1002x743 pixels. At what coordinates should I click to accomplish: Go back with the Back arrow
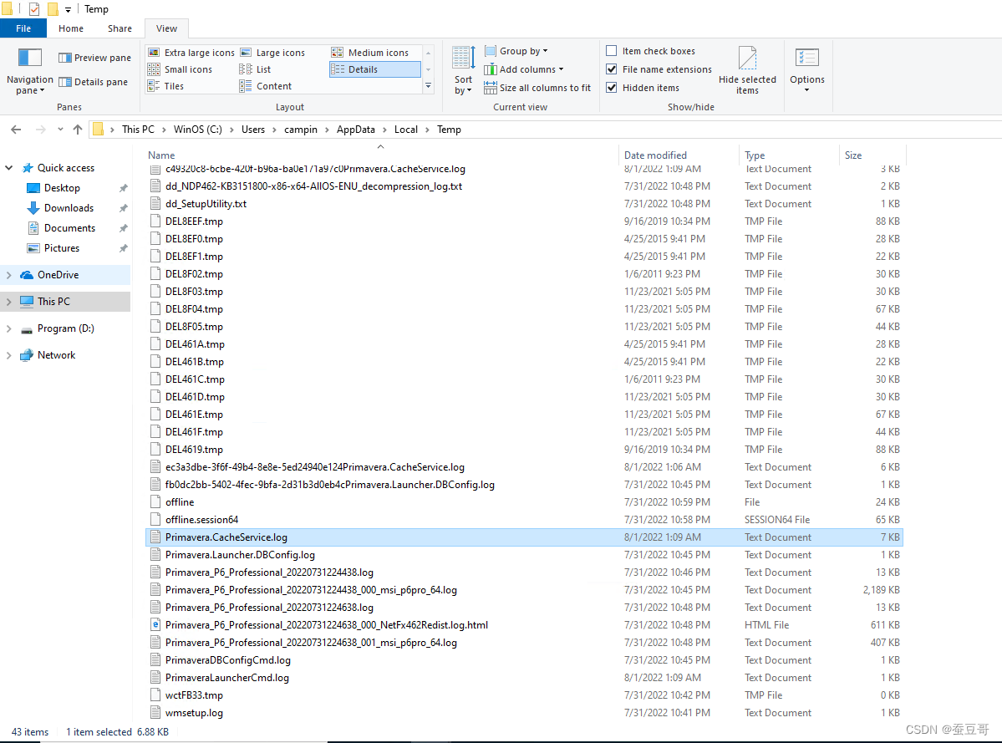(16, 129)
